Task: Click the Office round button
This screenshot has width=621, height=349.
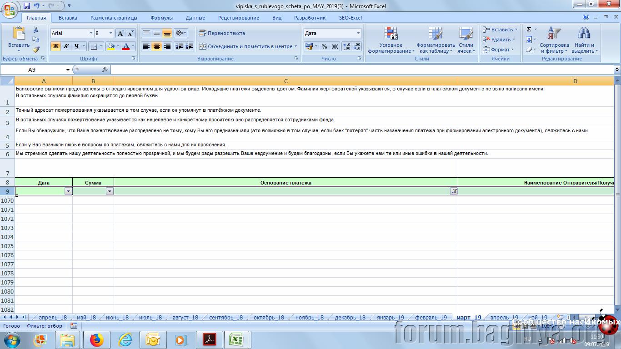Action: click(9, 10)
